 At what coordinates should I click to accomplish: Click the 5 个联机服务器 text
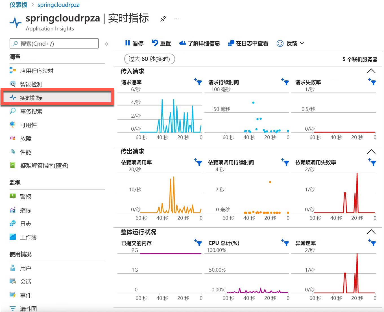pos(360,59)
